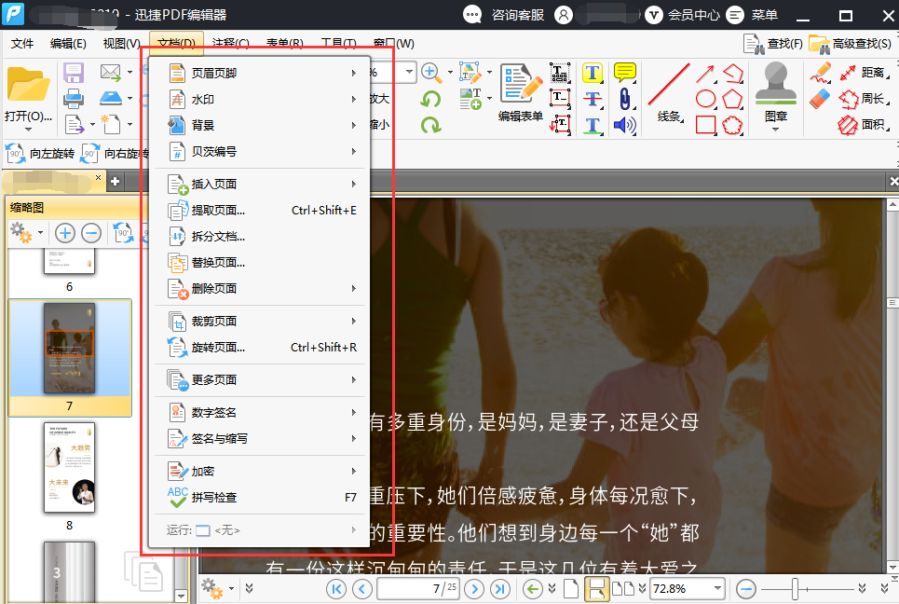Select 提取页面... menu entry
The width and height of the screenshot is (899, 604).
click(x=260, y=211)
